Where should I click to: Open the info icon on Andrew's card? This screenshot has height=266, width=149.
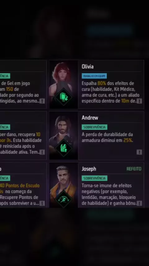[x=139, y=152]
